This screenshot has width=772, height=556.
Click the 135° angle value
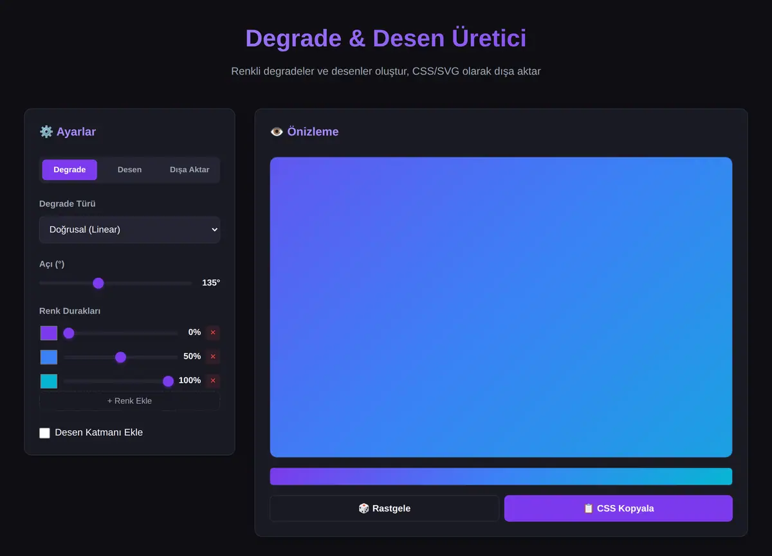[211, 283]
